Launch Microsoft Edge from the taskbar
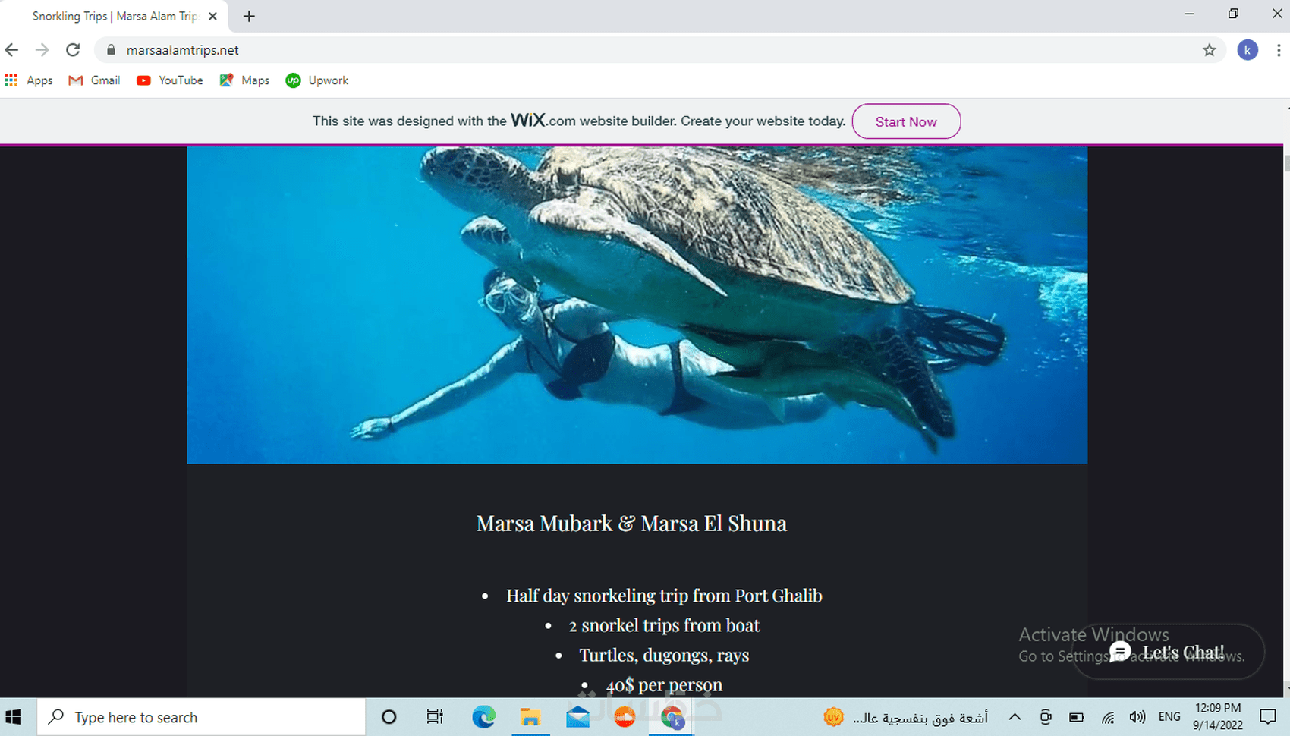 pos(483,716)
